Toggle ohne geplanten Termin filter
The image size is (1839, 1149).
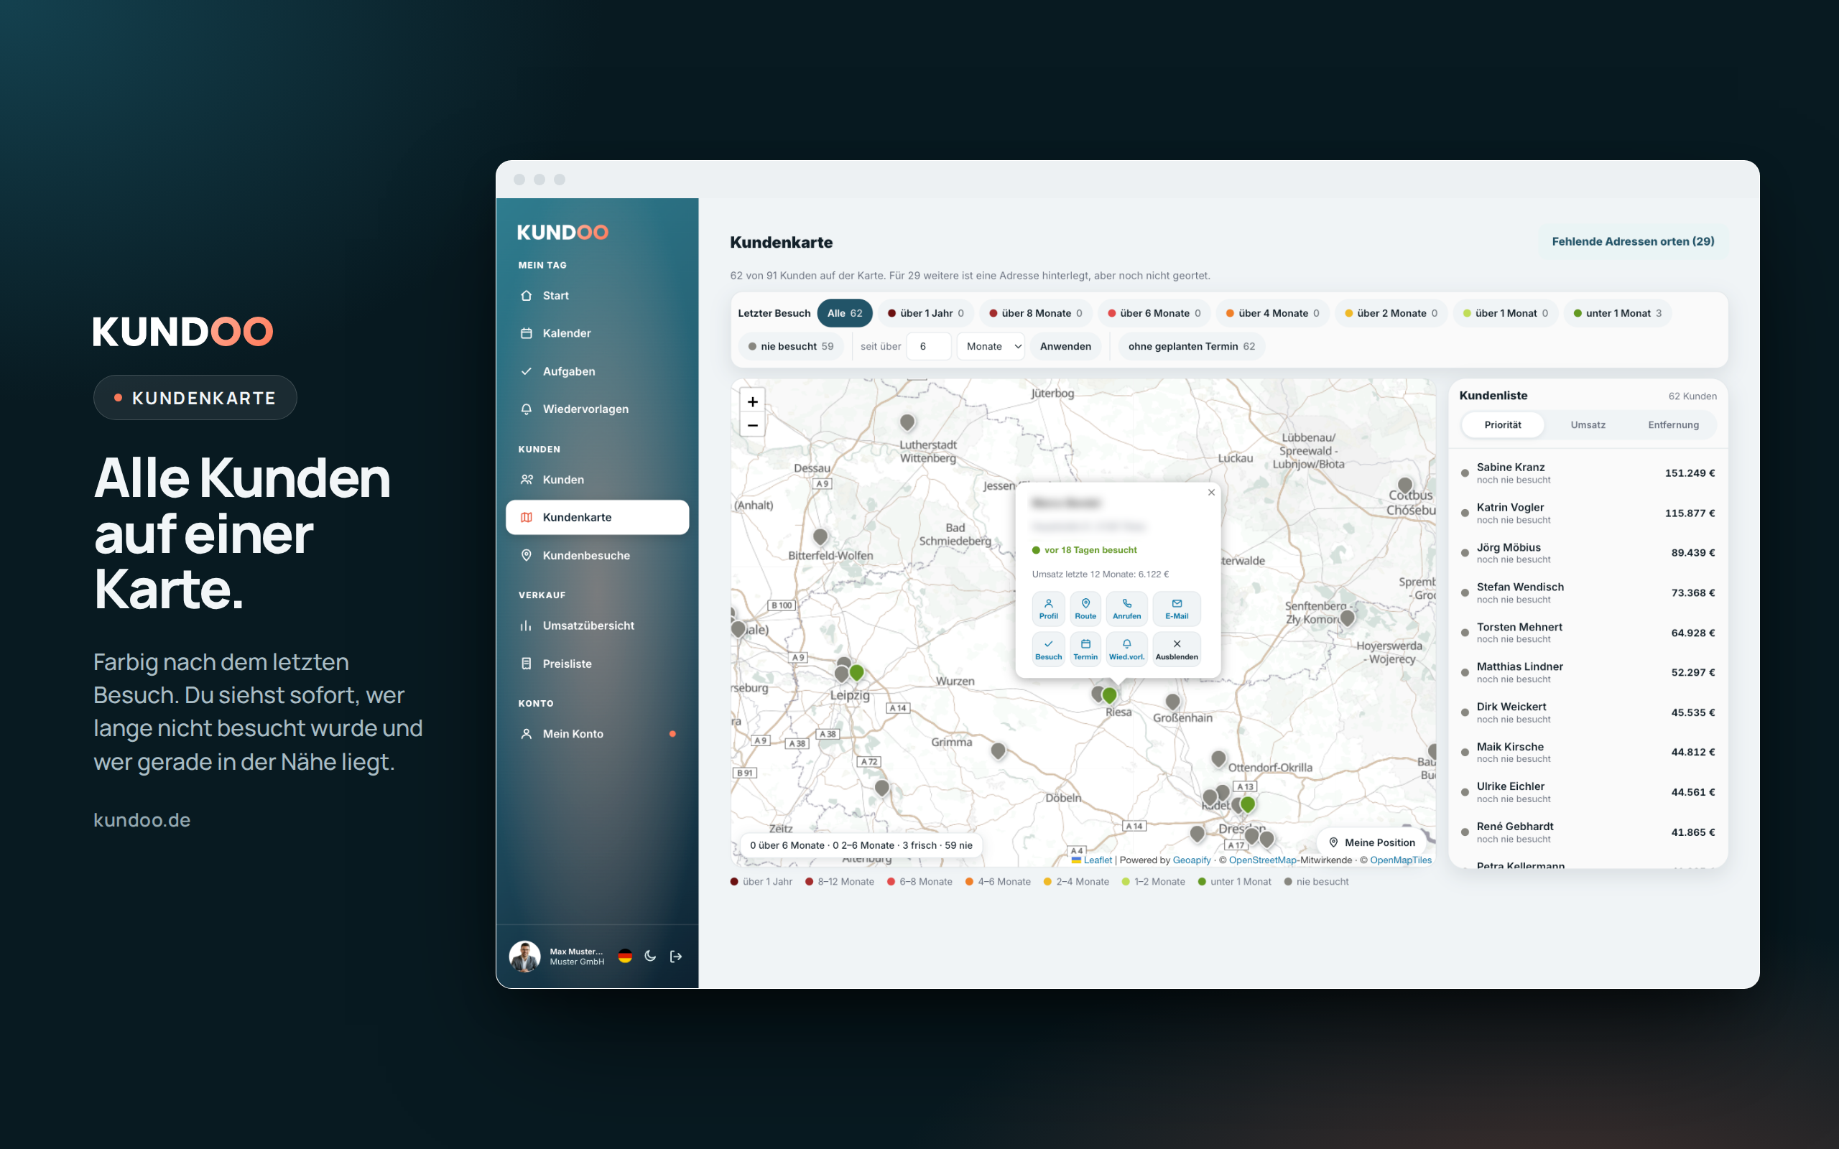click(1191, 347)
